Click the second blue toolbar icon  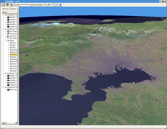coord(8,5)
